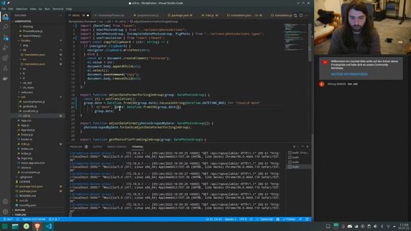Open the Extensions view in activity bar
The width and height of the screenshot is (411, 231).
[5, 58]
